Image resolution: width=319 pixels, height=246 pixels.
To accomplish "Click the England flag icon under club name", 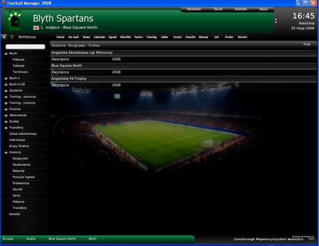I will click(36, 28).
